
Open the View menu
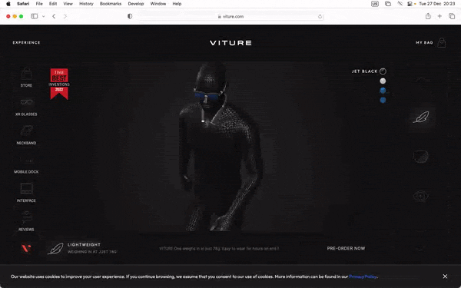pos(68,4)
